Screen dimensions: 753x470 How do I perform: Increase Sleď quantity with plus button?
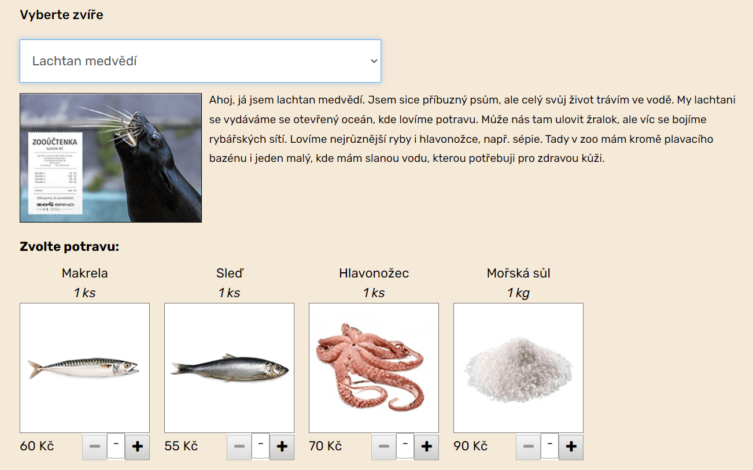pyautogui.click(x=282, y=447)
